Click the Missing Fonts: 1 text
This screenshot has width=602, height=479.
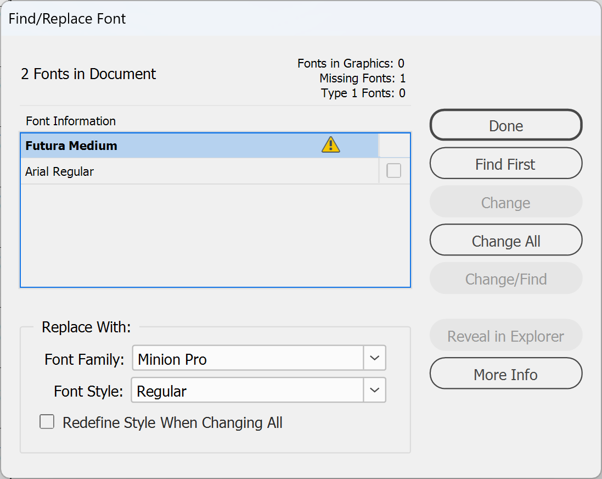pyautogui.click(x=362, y=79)
